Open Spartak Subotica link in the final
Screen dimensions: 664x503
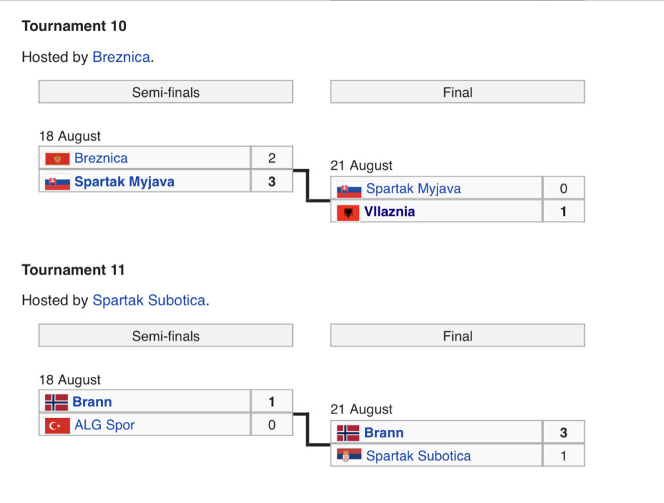pos(418,456)
